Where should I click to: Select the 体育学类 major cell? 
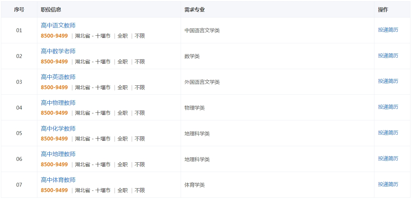tap(194, 185)
